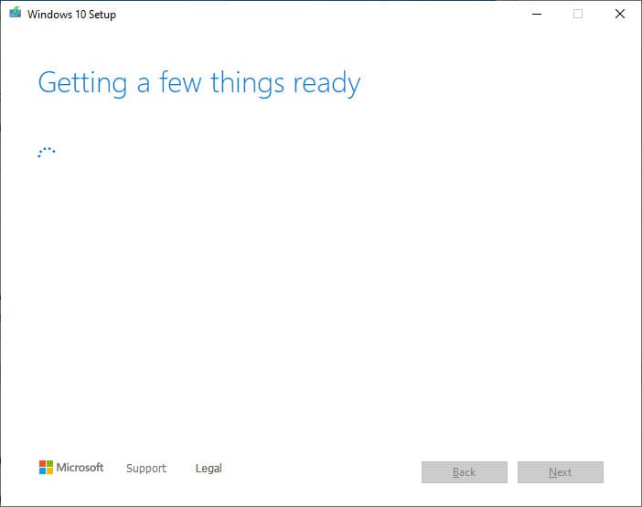Click the green square in Microsoft logo
The height and width of the screenshot is (507, 642).
(49, 464)
